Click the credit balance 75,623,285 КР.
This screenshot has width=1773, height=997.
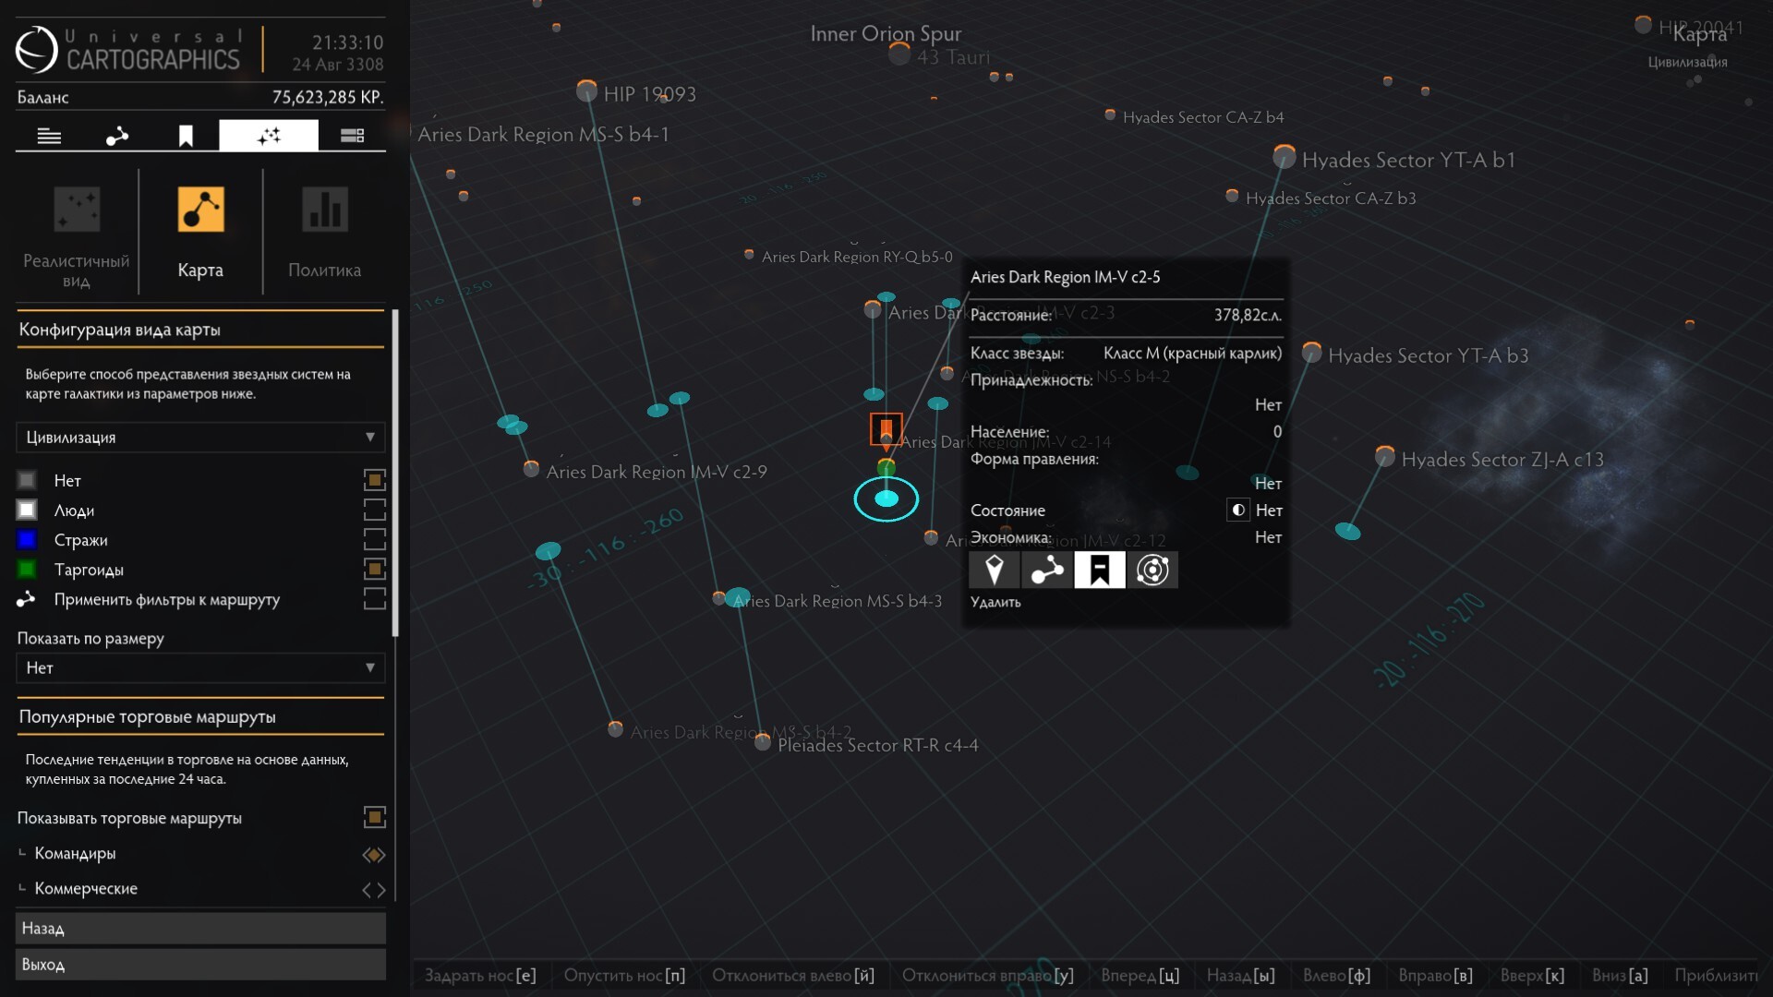pyautogui.click(x=328, y=97)
